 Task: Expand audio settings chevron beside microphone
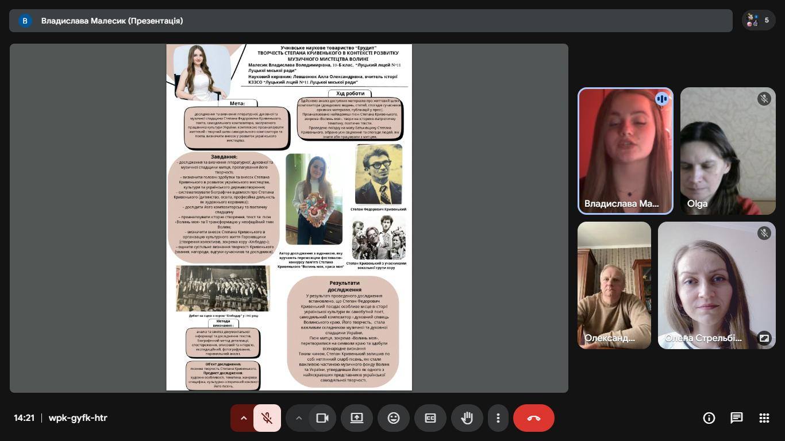click(x=243, y=418)
